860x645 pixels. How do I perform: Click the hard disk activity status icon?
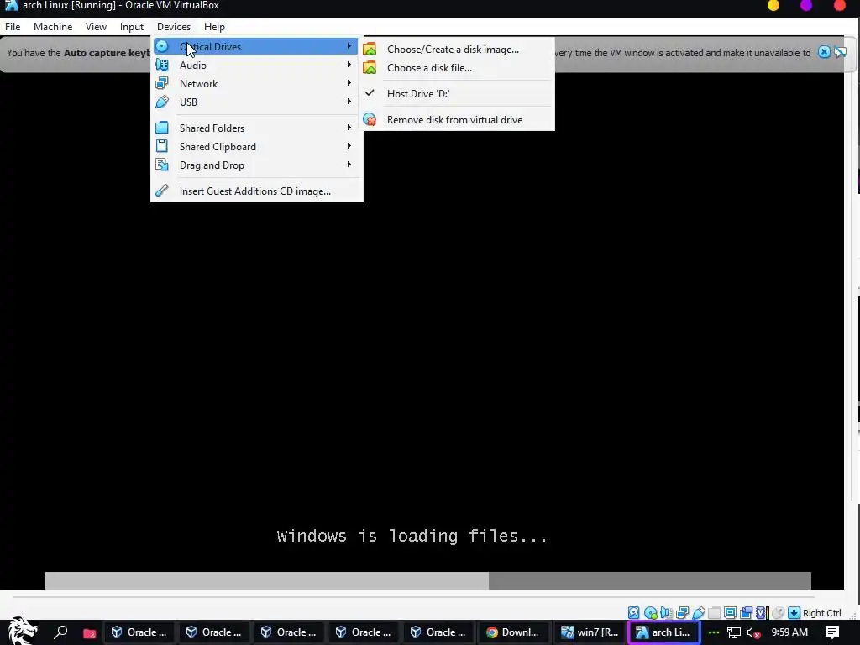click(x=633, y=612)
